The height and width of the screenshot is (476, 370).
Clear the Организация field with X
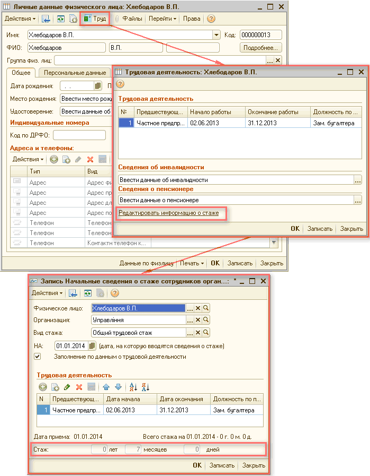198,320
